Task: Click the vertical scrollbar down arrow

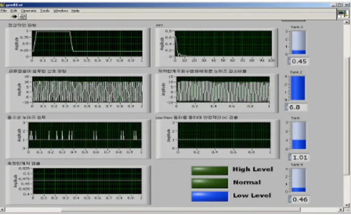Action: coord(347,205)
